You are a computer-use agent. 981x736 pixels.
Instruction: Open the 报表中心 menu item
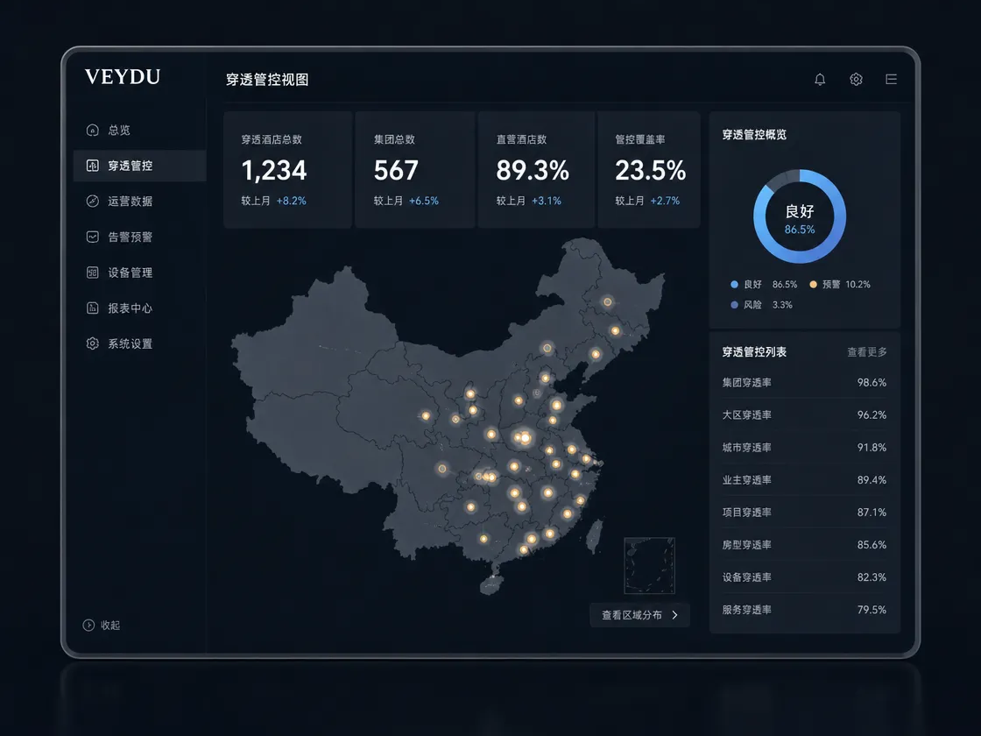pyautogui.click(x=139, y=308)
